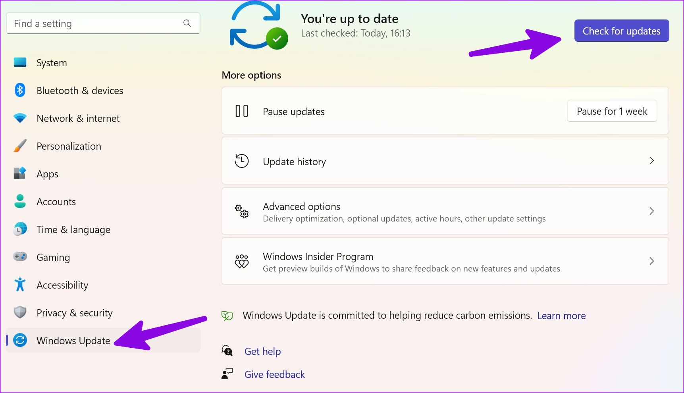The image size is (684, 393).
Task: Open Bluetooth & devices settings icon
Action: coord(20,90)
